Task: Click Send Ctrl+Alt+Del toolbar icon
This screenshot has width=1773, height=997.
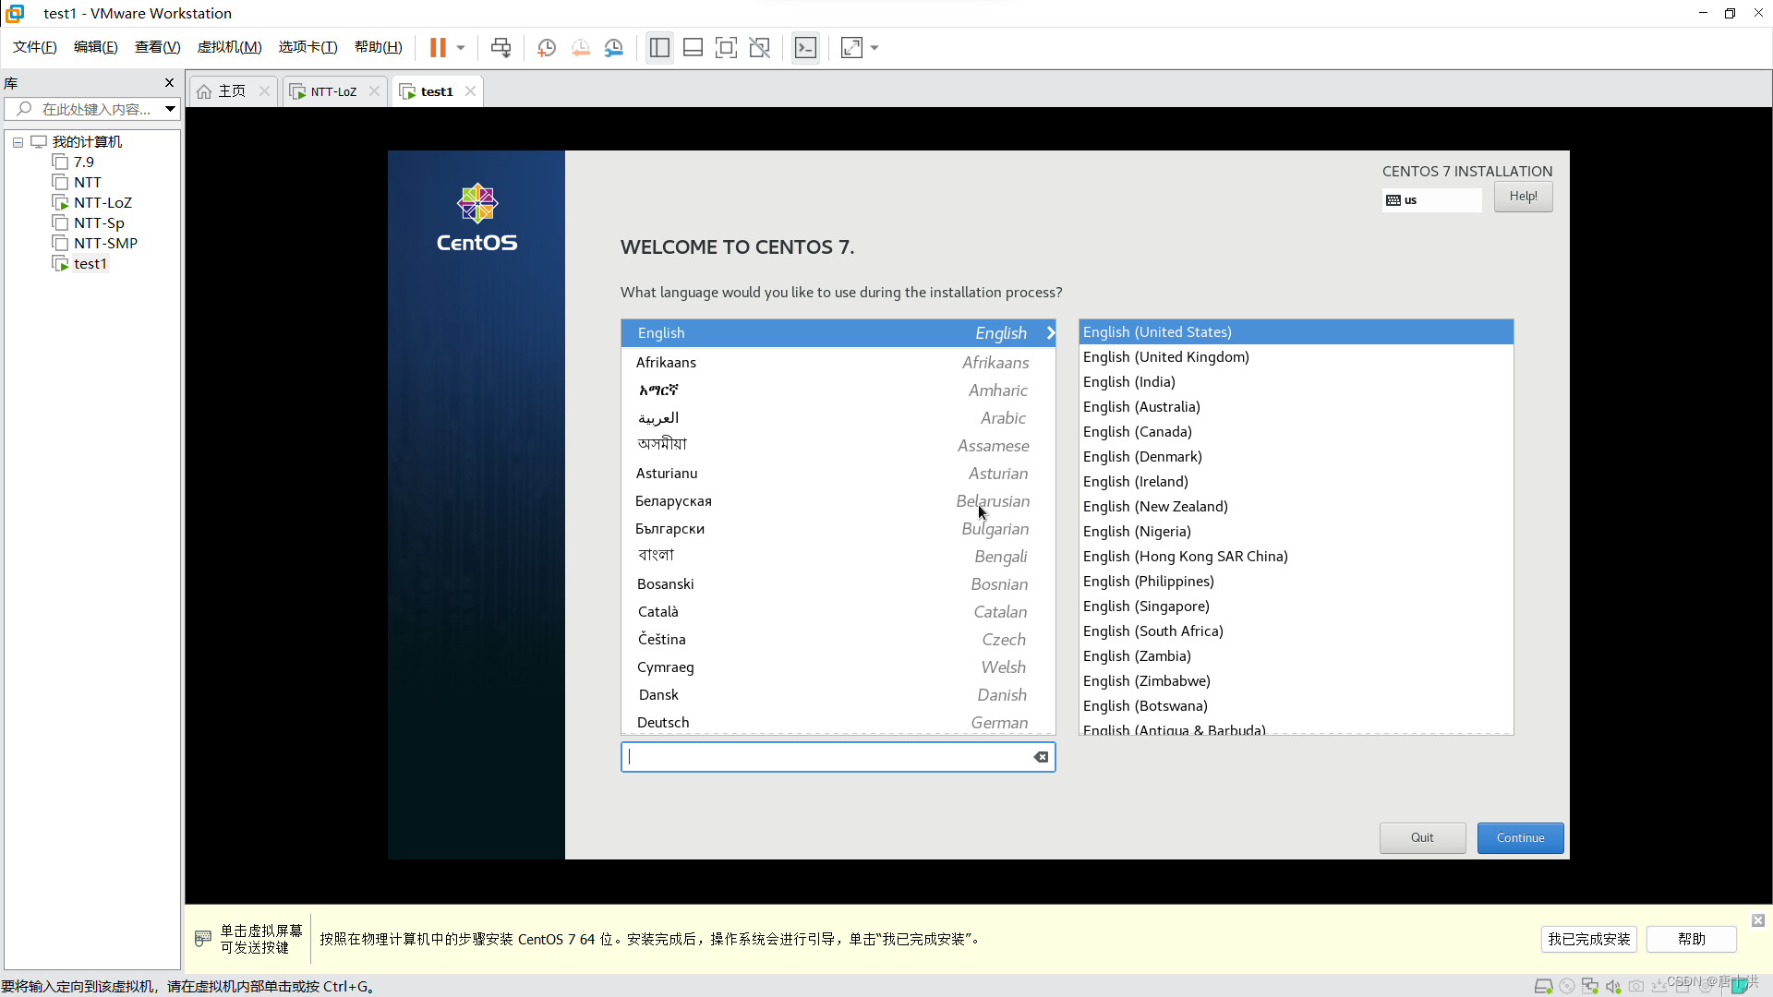Action: (x=501, y=48)
